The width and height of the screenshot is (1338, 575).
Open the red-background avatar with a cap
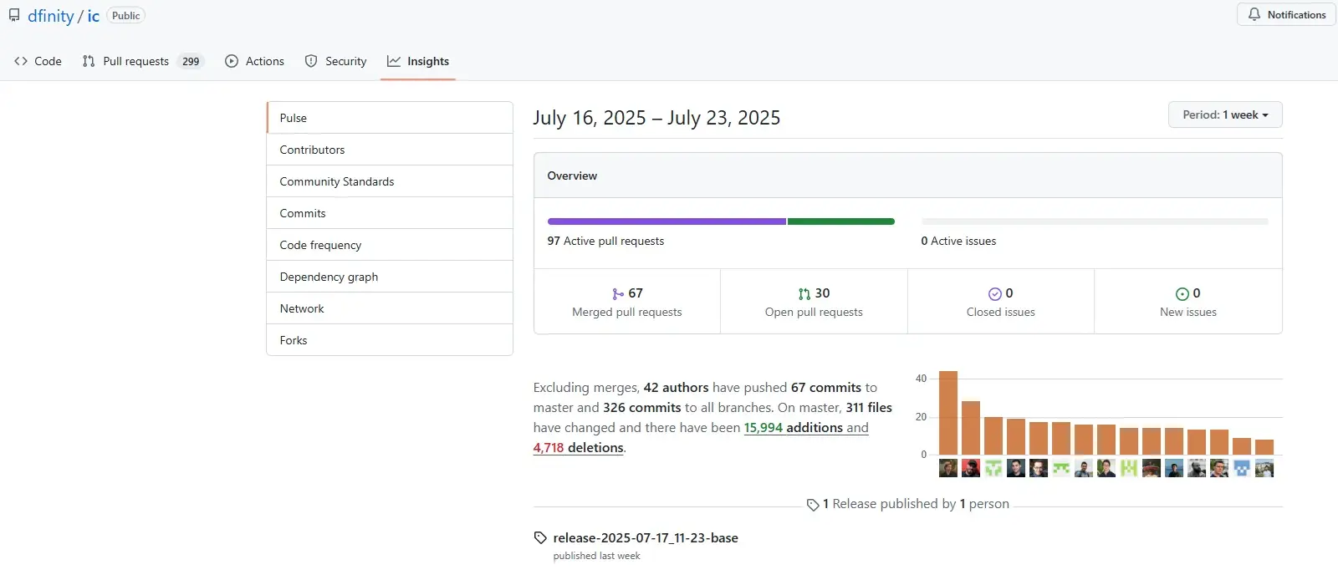971,468
